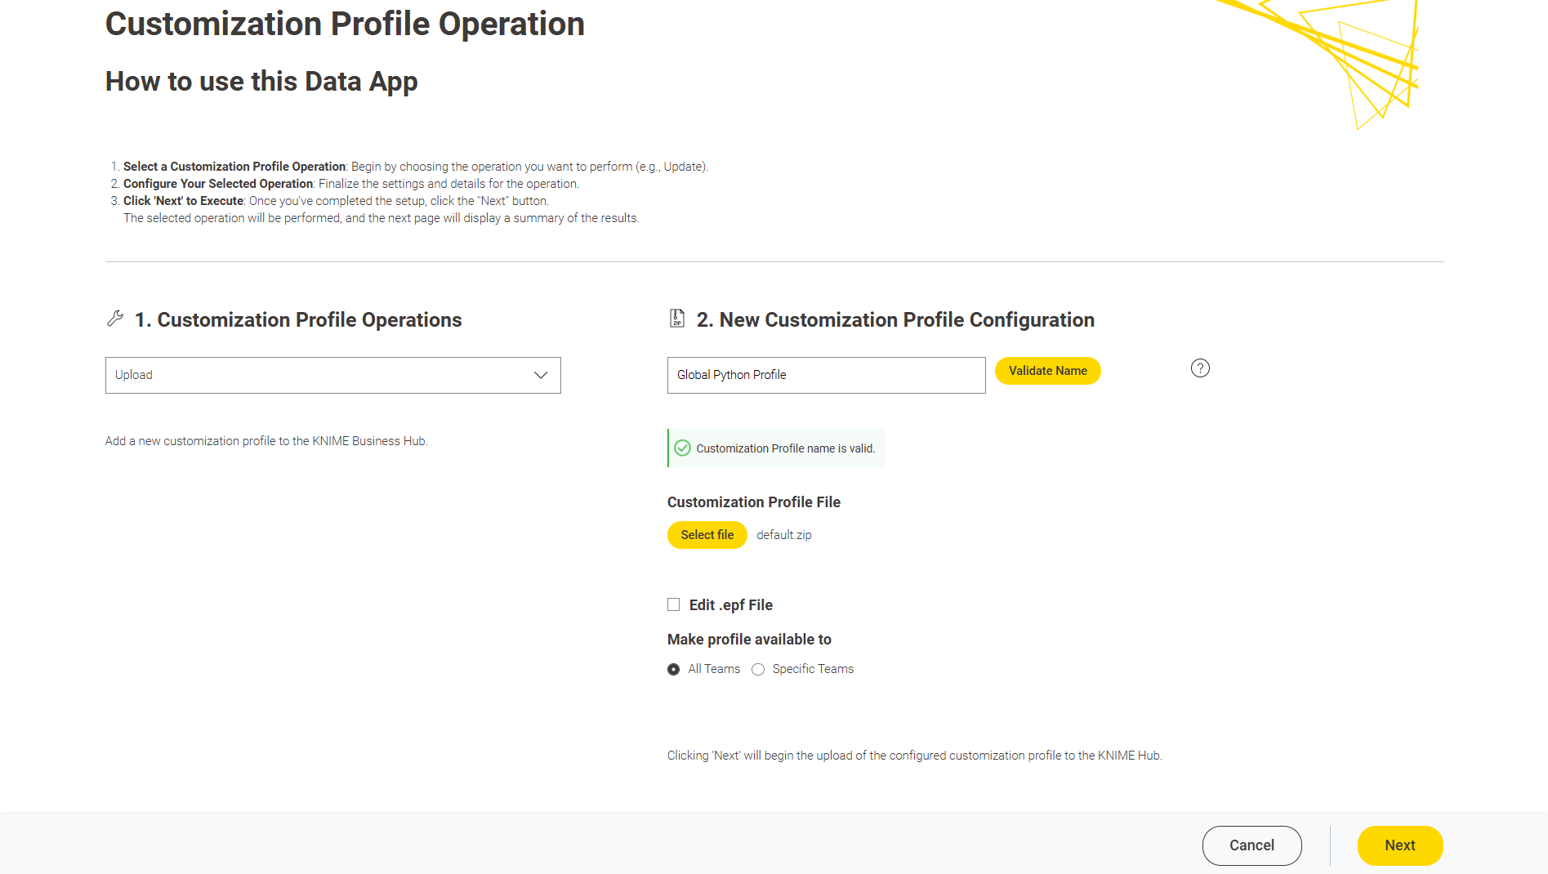Open the help question mark icon
The image size is (1548, 874).
1199,368
